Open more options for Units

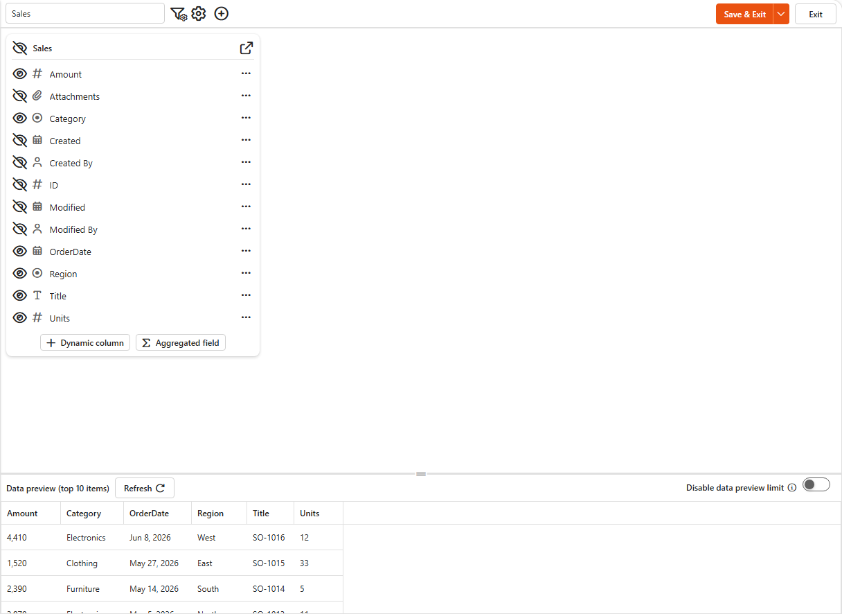246,317
